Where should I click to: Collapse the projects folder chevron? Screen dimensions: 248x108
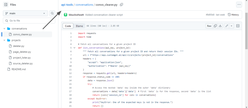[x=4, y=40]
